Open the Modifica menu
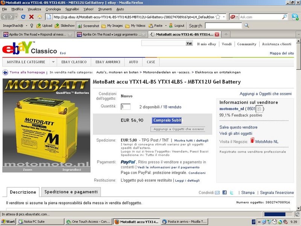 tap(17, 9)
